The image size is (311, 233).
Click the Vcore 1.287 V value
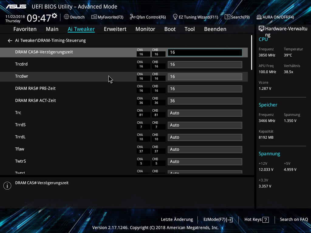pyautogui.click(x=265, y=89)
